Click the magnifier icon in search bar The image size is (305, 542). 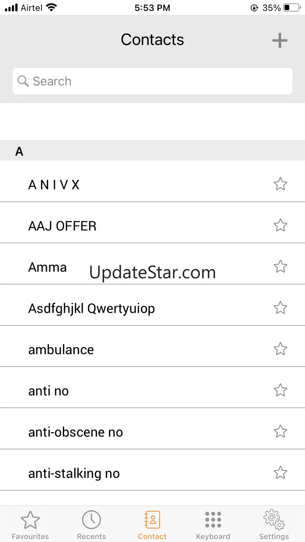pos(23,81)
